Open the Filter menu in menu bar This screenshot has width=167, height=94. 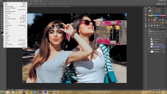pyautogui.click(x=28, y=1)
